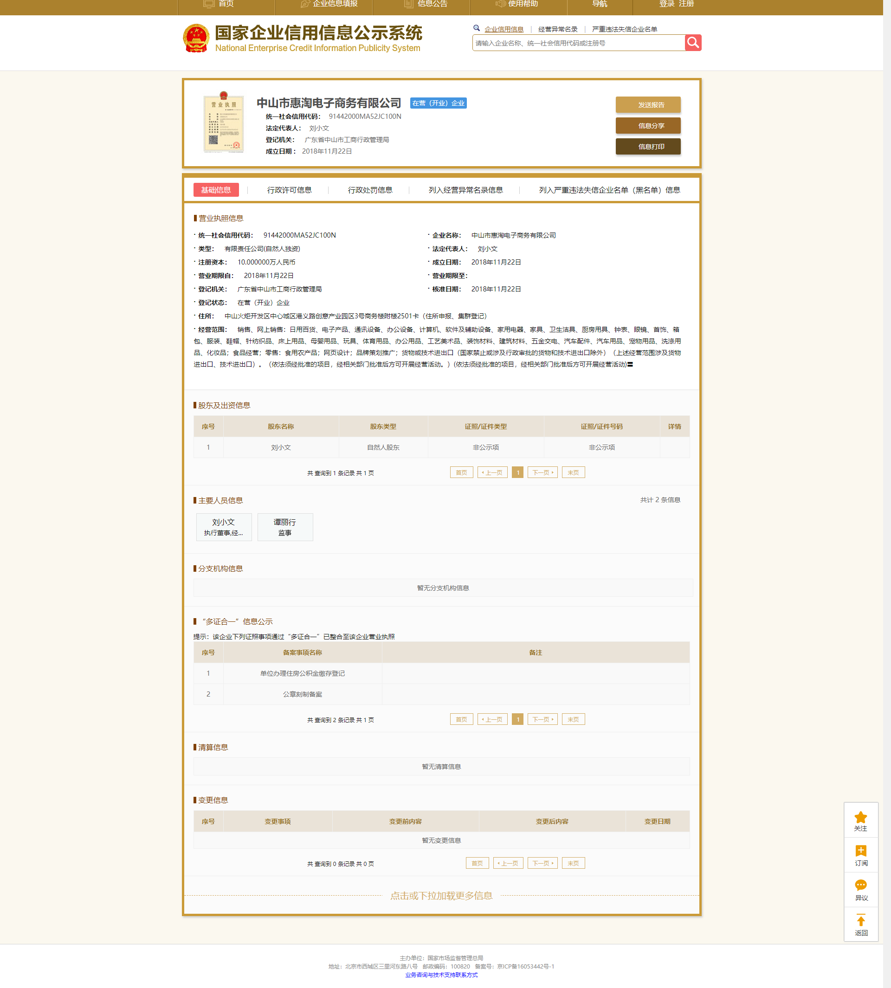This screenshot has width=891, height=988.
Task: Click 首页 in shareholder pagination
Action: [x=461, y=472]
